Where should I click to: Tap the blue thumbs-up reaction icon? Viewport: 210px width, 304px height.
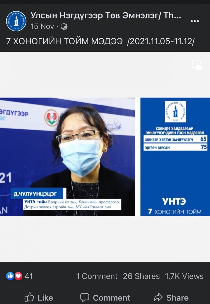pyautogui.click(x=10, y=276)
